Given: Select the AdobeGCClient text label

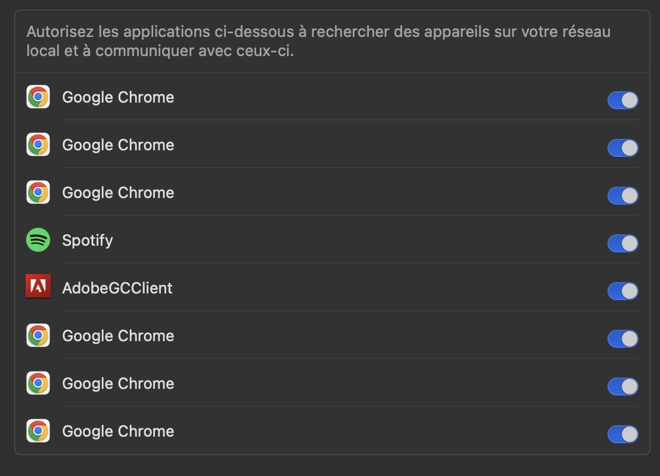Looking at the screenshot, I should [x=117, y=288].
